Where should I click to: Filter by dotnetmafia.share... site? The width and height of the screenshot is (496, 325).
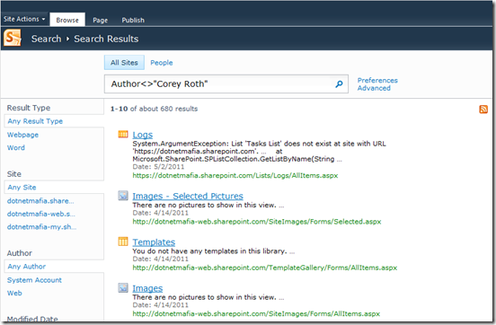tap(40, 201)
